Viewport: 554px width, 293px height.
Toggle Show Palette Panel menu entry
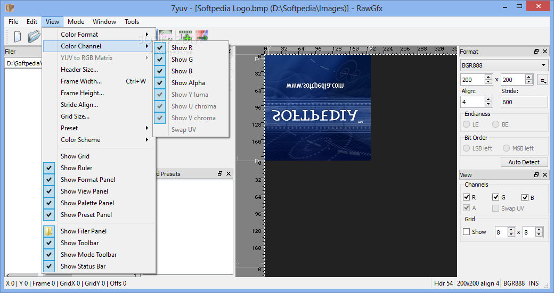click(x=99, y=203)
